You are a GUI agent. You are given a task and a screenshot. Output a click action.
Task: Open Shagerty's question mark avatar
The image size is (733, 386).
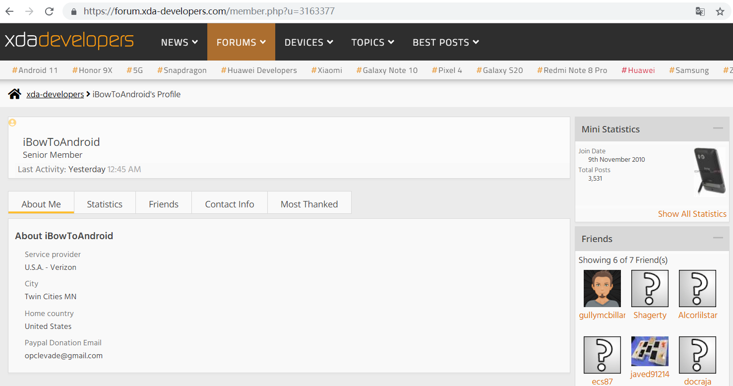pos(650,288)
